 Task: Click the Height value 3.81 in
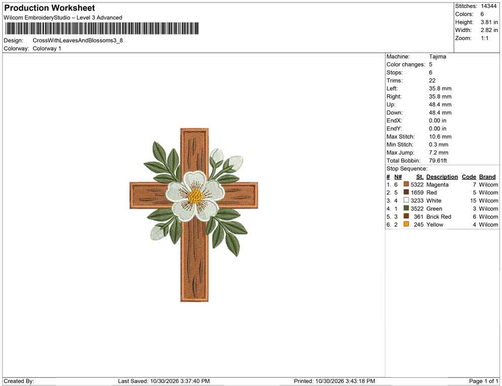point(489,22)
